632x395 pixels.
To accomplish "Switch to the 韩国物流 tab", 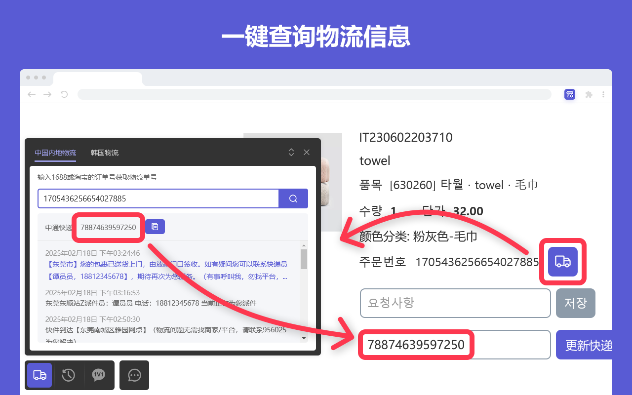I will click(x=104, y=153).
